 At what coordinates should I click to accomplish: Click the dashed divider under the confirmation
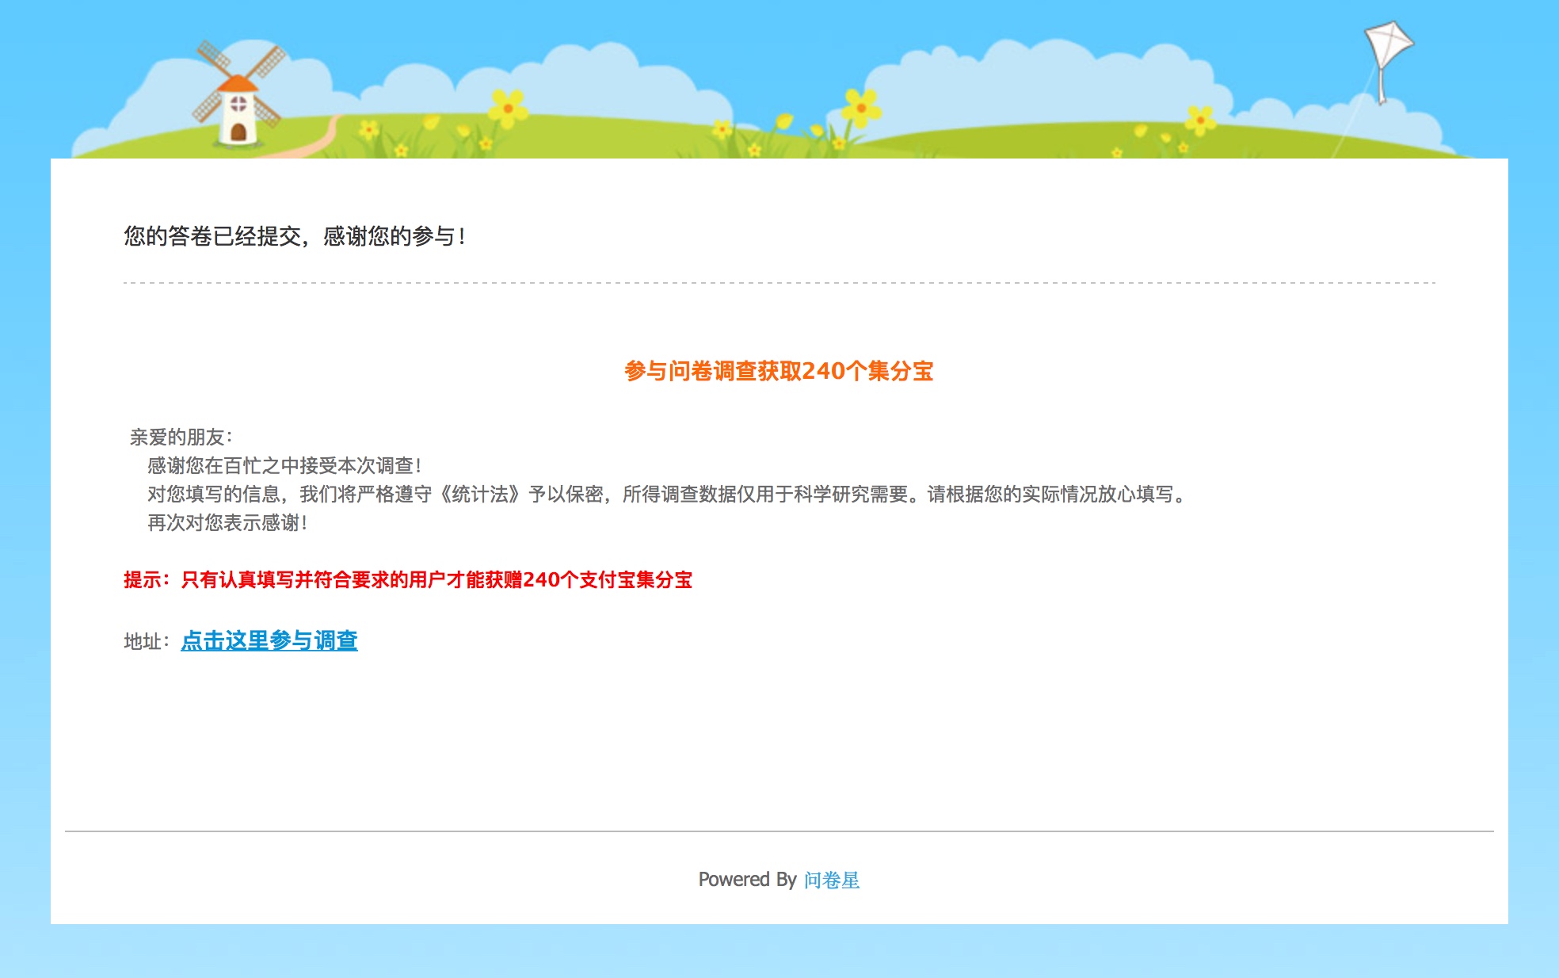coord(779,282)
